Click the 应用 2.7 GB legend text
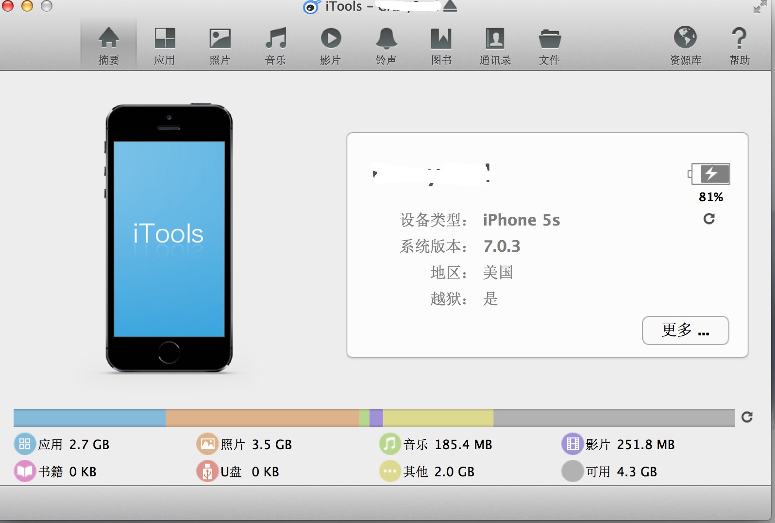 (x=74, y=444)
